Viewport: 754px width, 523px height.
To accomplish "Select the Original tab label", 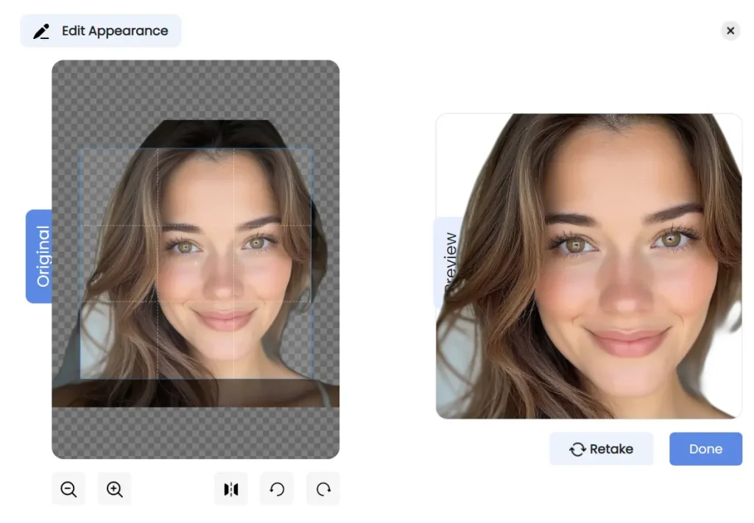I will click(x=39, y=257).
